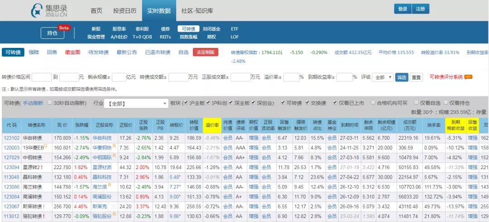Screen dimensions: 489x222
Task: Click the 溢价率 filter input field
Action: click(x=291, y=77)
